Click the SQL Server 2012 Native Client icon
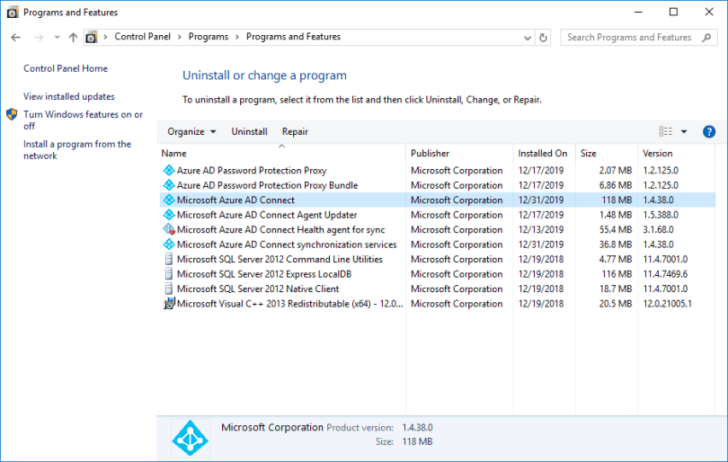 tap(168, 289)
